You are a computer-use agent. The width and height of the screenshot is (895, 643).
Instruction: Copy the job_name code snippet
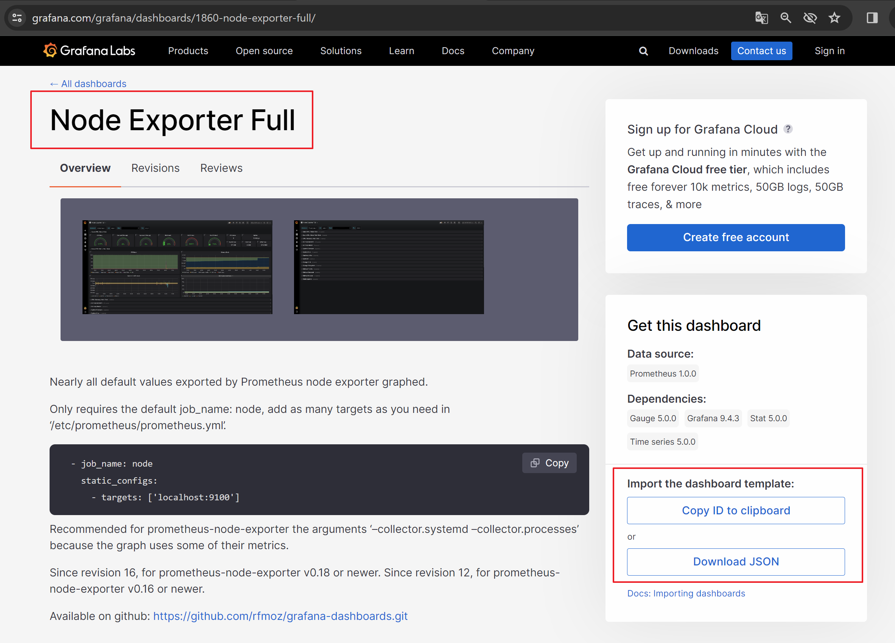(x=549, y=462)
